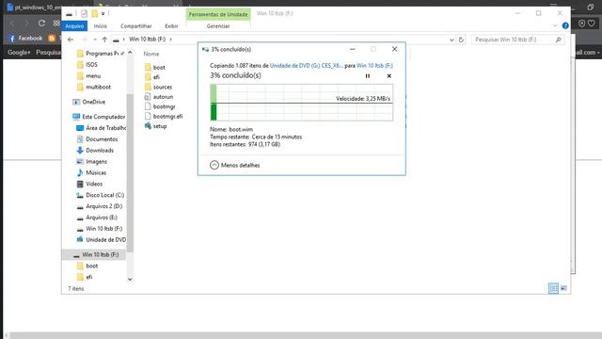Open Facebook bookmark in browser
Image resolution: width=602 pixels, height=339 pixels.
click(x=25, y=38)
